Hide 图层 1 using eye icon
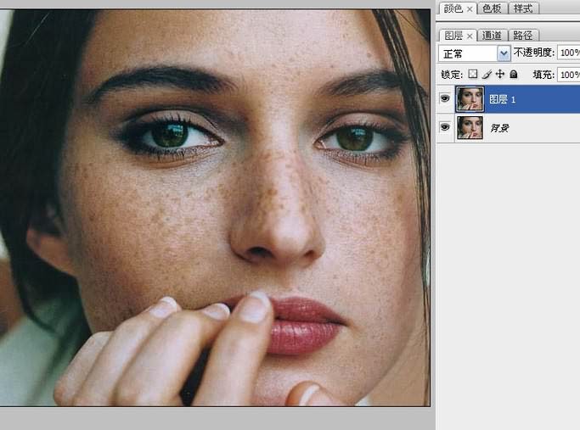The image size is (580, 430). click(x=445, y=98)
